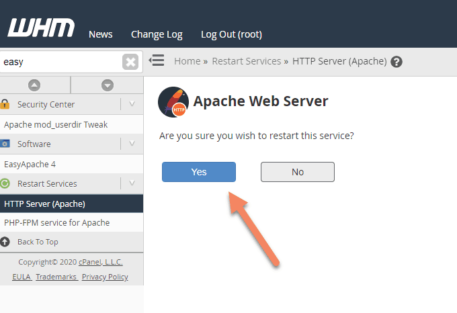457x313 pixels.
Task: Open the Trademarks link
Action: [56, 277]
